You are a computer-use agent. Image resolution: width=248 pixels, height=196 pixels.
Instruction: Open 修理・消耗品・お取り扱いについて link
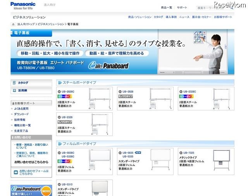[32, 146]
